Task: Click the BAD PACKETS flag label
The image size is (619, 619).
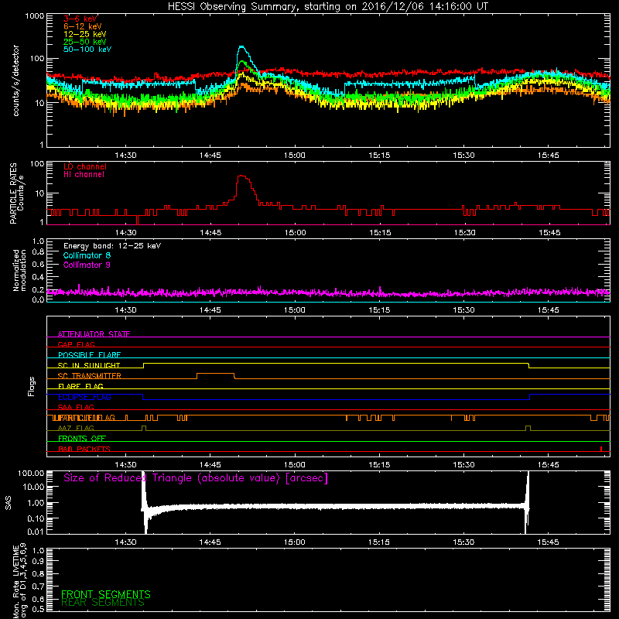Action: click(x=84, y=449)
